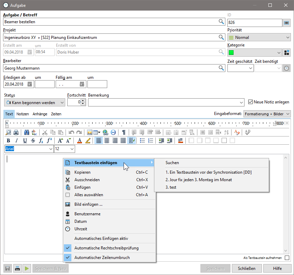Open the Arial font name dropdown
Image resolution: width=294 pixels, height=275 pixels.
(51, 149)
